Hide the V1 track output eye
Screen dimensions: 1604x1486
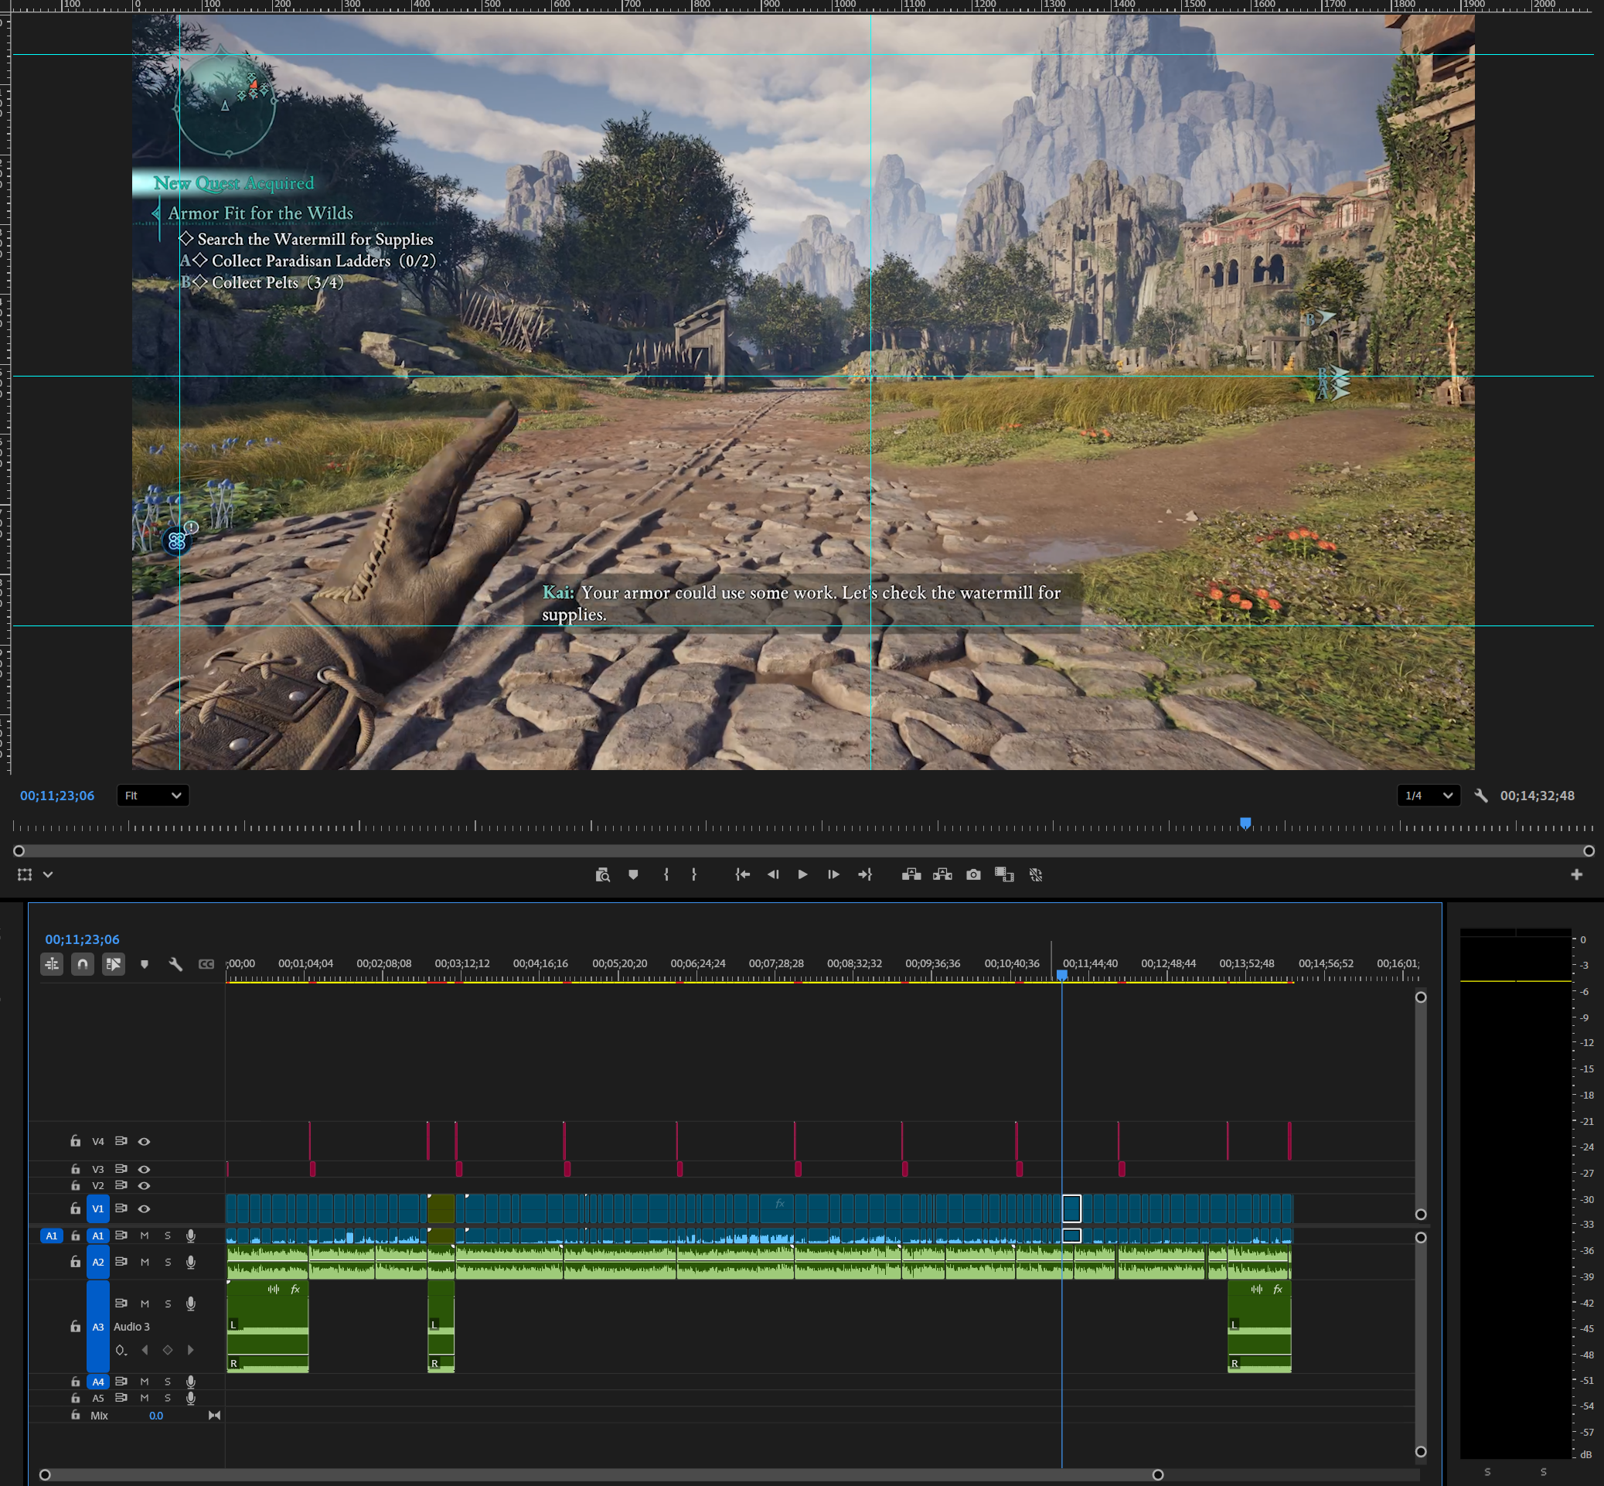[144, 1208]
